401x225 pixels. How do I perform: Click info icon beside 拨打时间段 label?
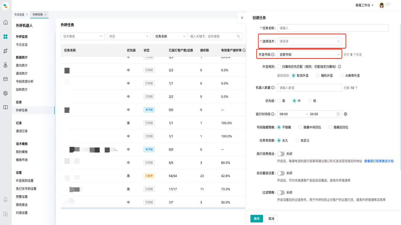273,114
